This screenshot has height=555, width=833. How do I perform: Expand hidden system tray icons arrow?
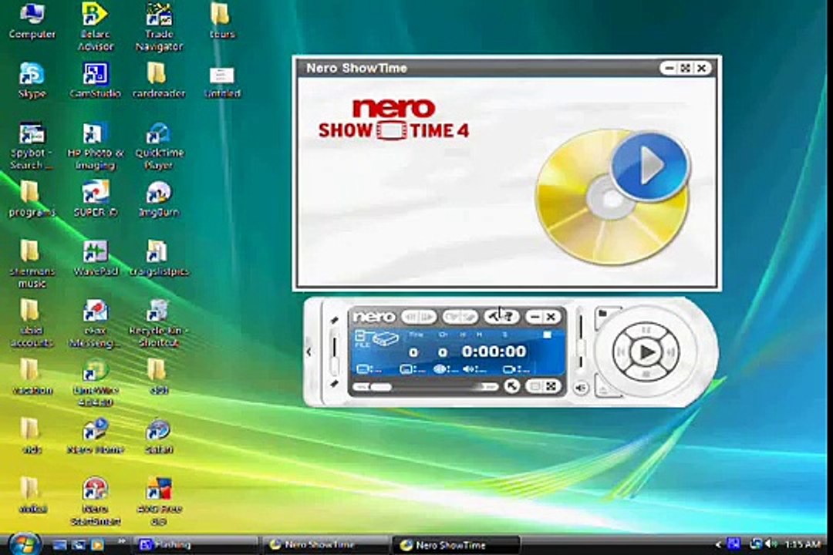718,544
